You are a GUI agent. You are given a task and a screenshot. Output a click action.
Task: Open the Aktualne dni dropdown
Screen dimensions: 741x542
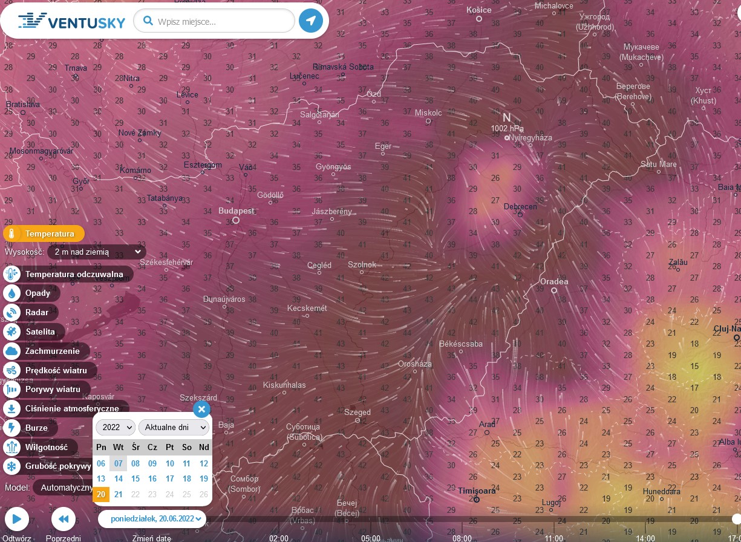coord(174,427)
